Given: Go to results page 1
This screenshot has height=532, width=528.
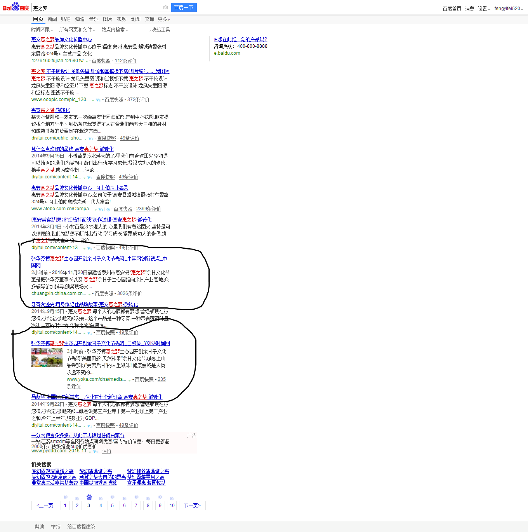Looking at the screenshot, I should [x=65, y=506].
